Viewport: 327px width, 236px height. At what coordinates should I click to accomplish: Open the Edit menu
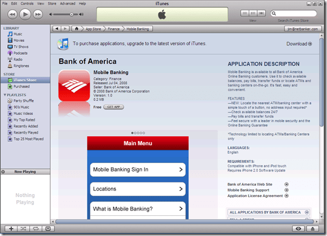tap(14, 4)
